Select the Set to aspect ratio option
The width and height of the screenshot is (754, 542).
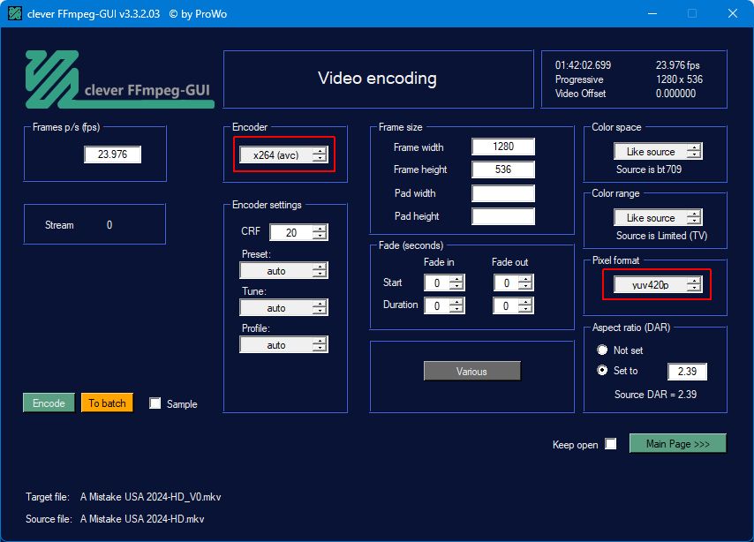602,371
